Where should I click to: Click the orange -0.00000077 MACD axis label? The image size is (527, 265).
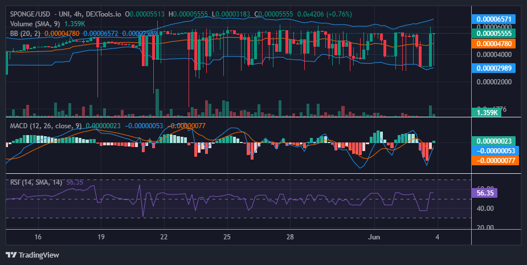point(494,160)
